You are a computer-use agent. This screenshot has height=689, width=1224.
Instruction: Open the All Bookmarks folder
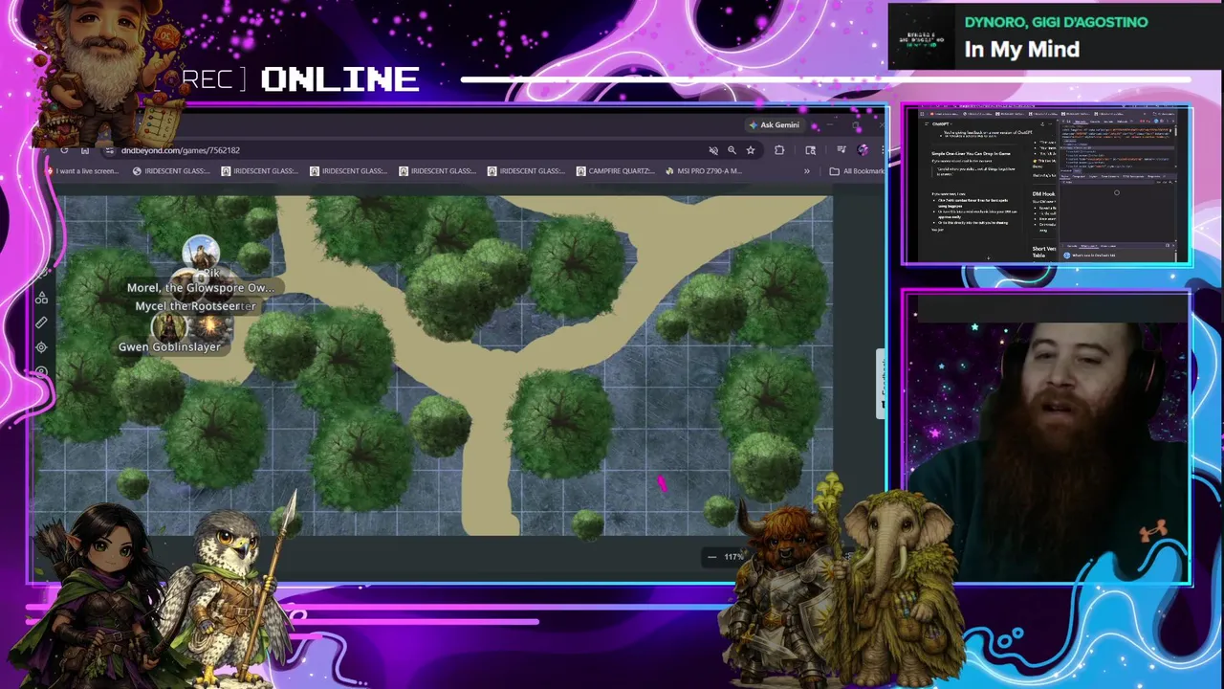[x=857, y=171]
